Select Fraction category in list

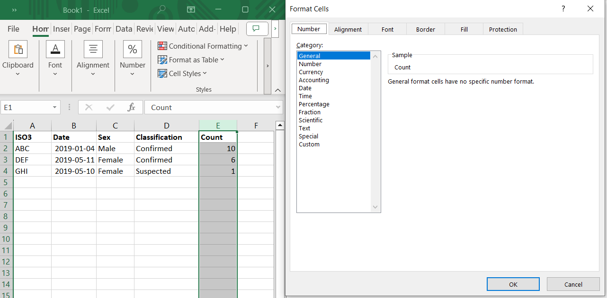pos(333,112)
